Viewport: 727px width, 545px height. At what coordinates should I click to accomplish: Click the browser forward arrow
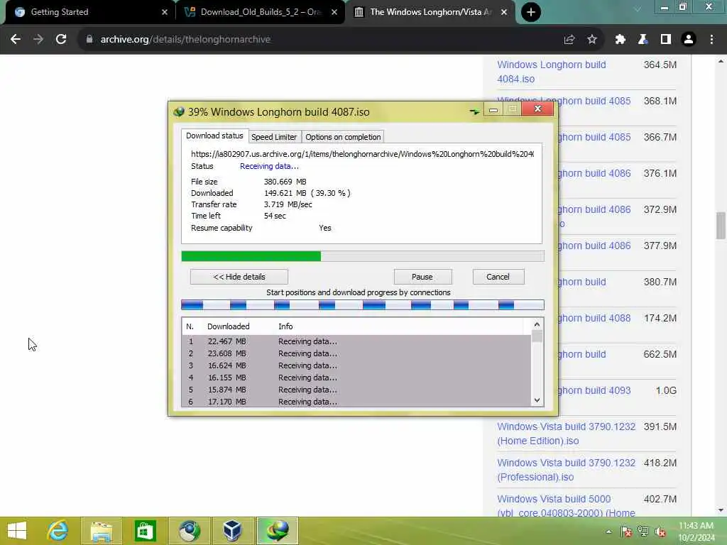38,40
